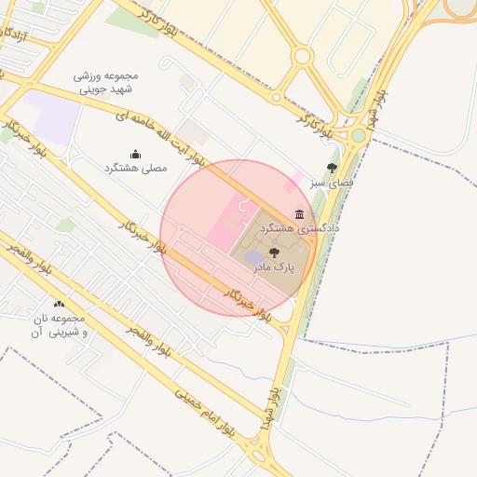Click the tree icon of پارک مادر

point(274,252)
